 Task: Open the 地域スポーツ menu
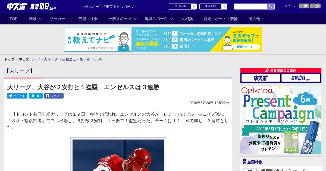pyautogui.click(x=156, y=19)
